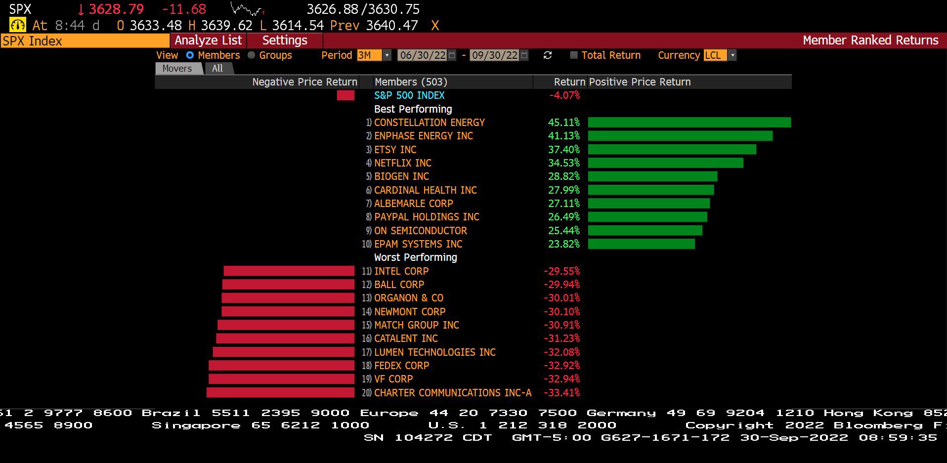The height and width of the screenshot is (463, 947).
Task: Click the refresh icon next to dates
Action: click(x=548, y=55)
